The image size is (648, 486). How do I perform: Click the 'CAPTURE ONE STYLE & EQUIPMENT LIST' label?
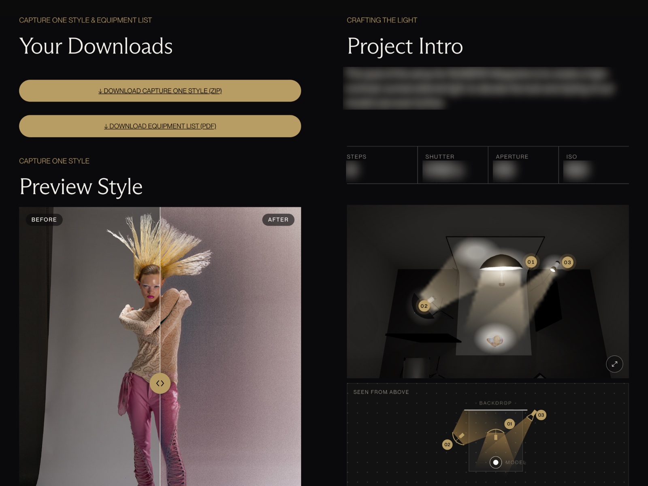point(85,20)
